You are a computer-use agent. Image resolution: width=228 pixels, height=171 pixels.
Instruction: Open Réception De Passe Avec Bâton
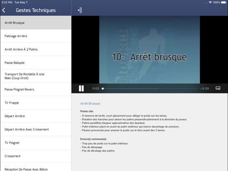36,167
